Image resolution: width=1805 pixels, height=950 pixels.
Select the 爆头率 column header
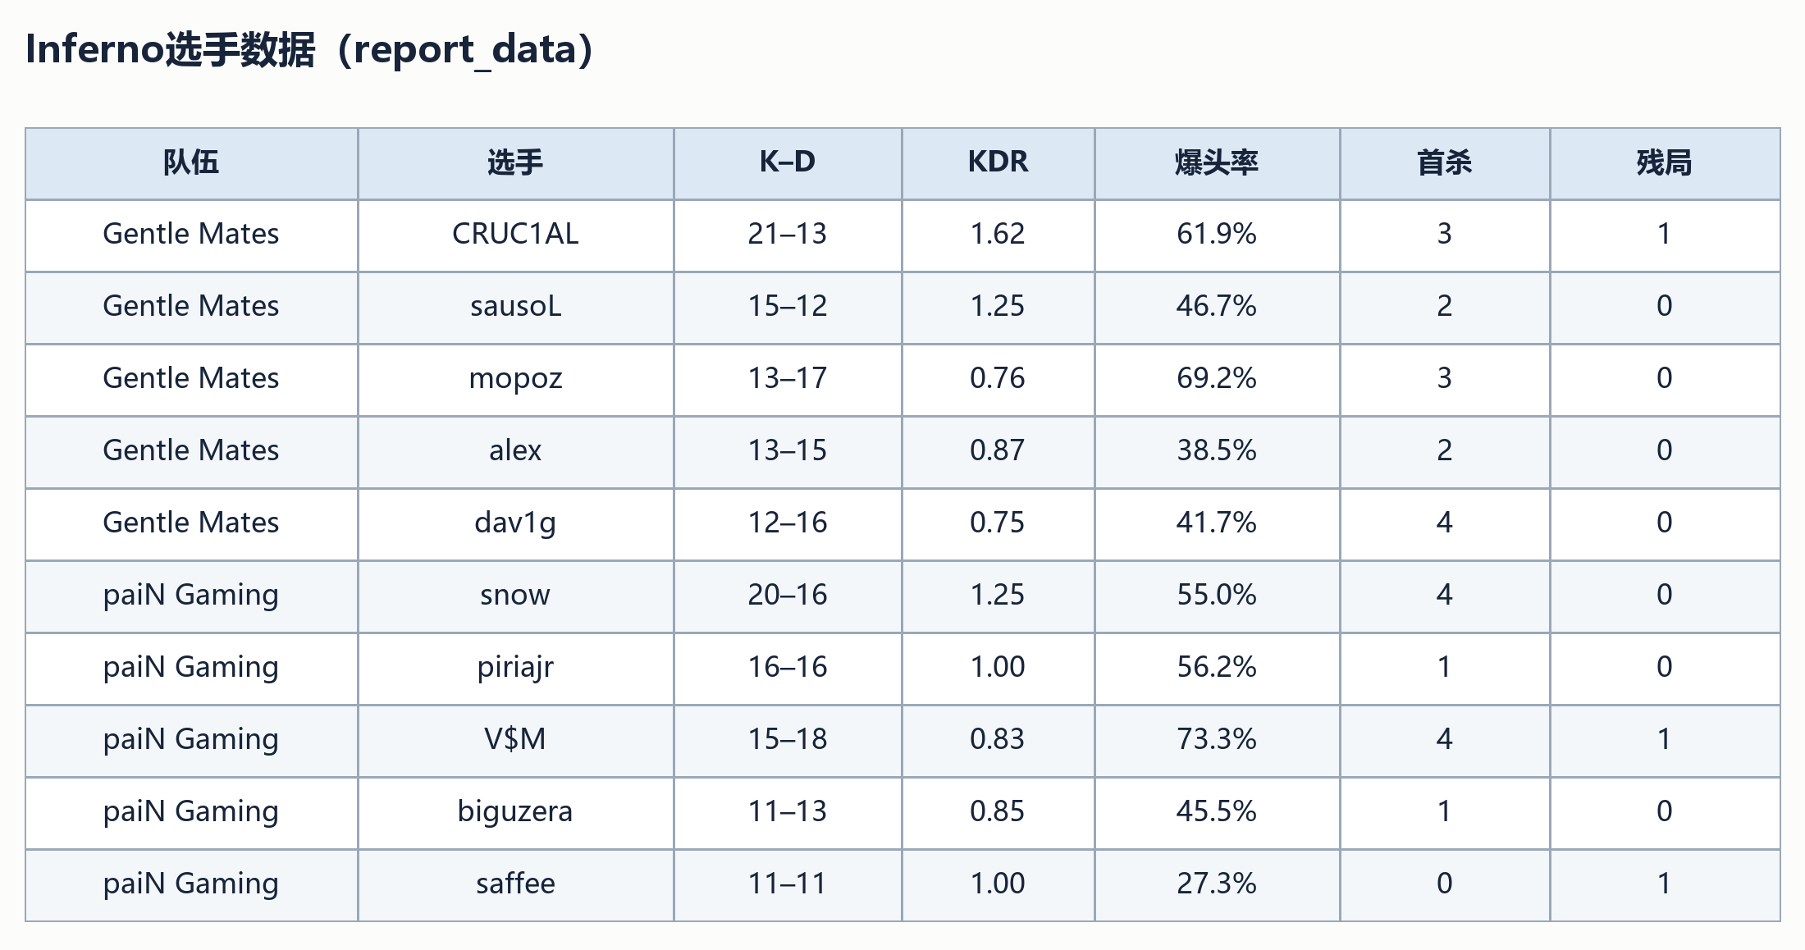[1217, 162]
